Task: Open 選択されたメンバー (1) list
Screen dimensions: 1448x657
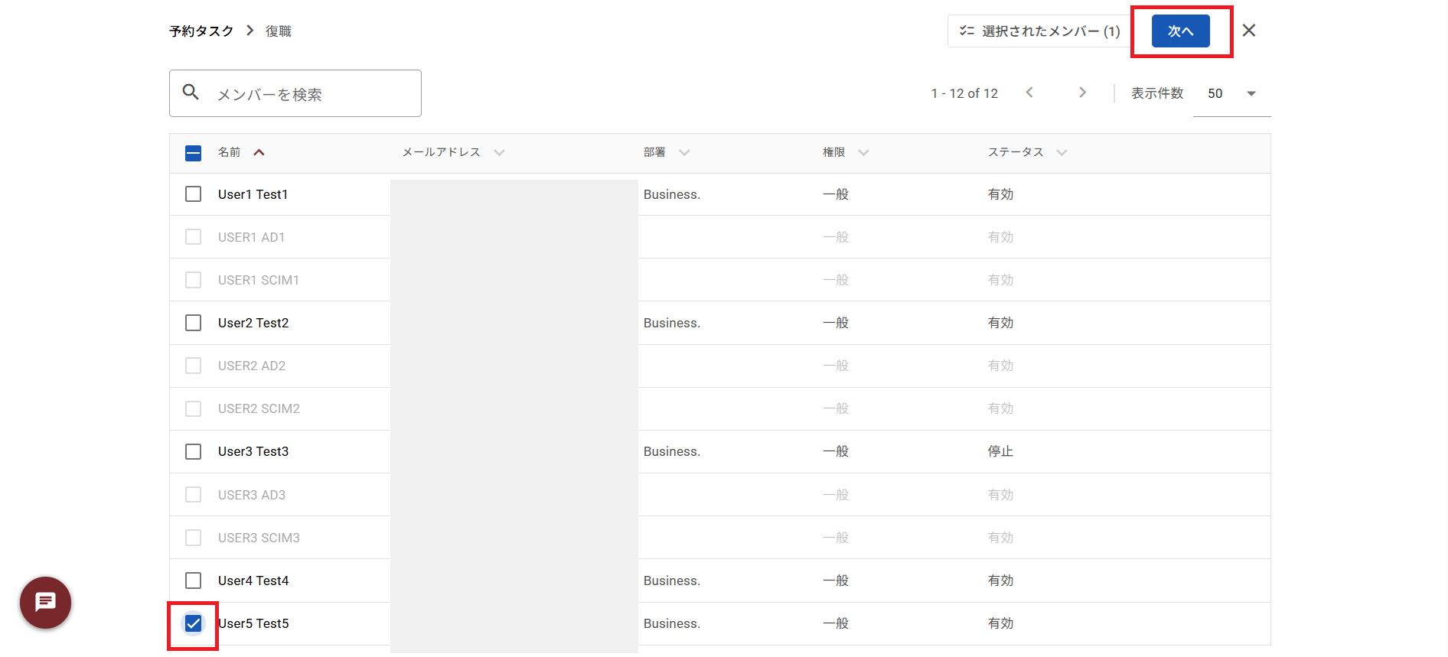Action: (x=1039, y=31)
